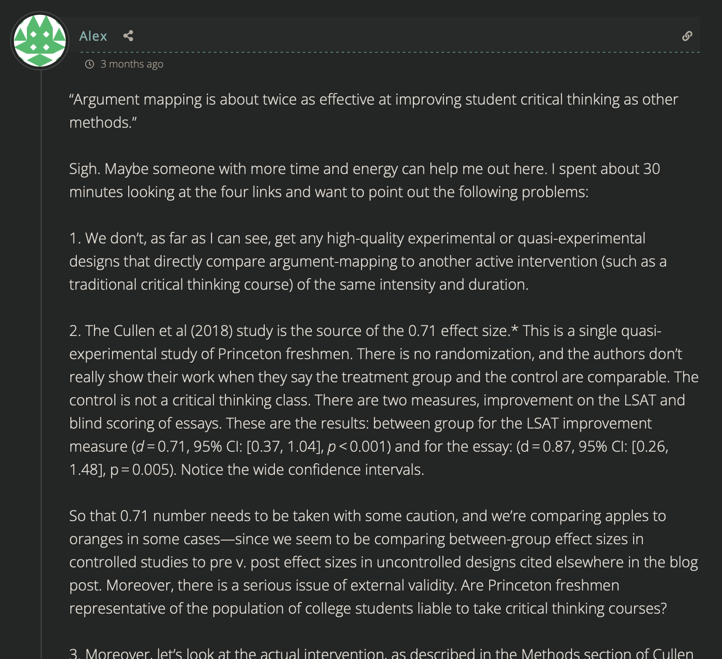Screen dimensions: 722x659
Task: Open the commenter profile named Alex
Action: pos(93,36)
